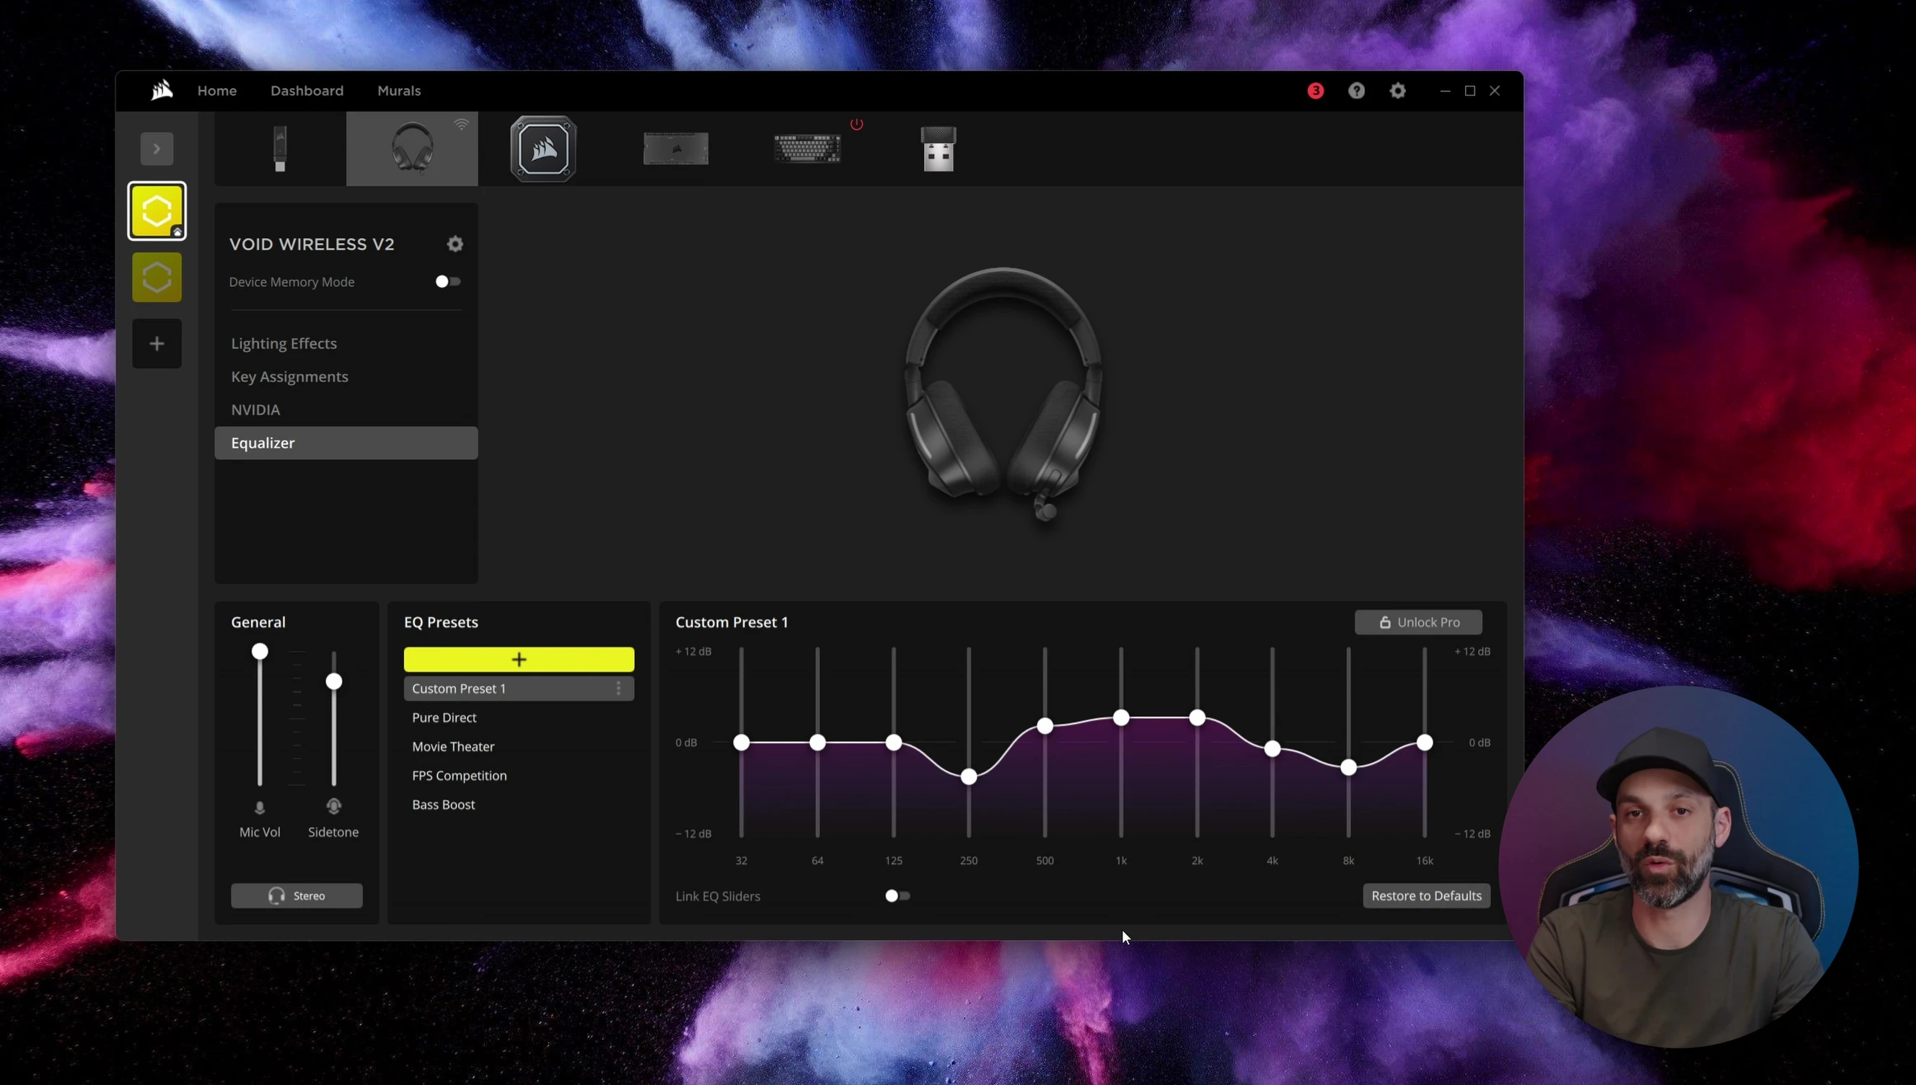Click the Sidetone slider handle
1916x1085 pixels.
[334, 681]
